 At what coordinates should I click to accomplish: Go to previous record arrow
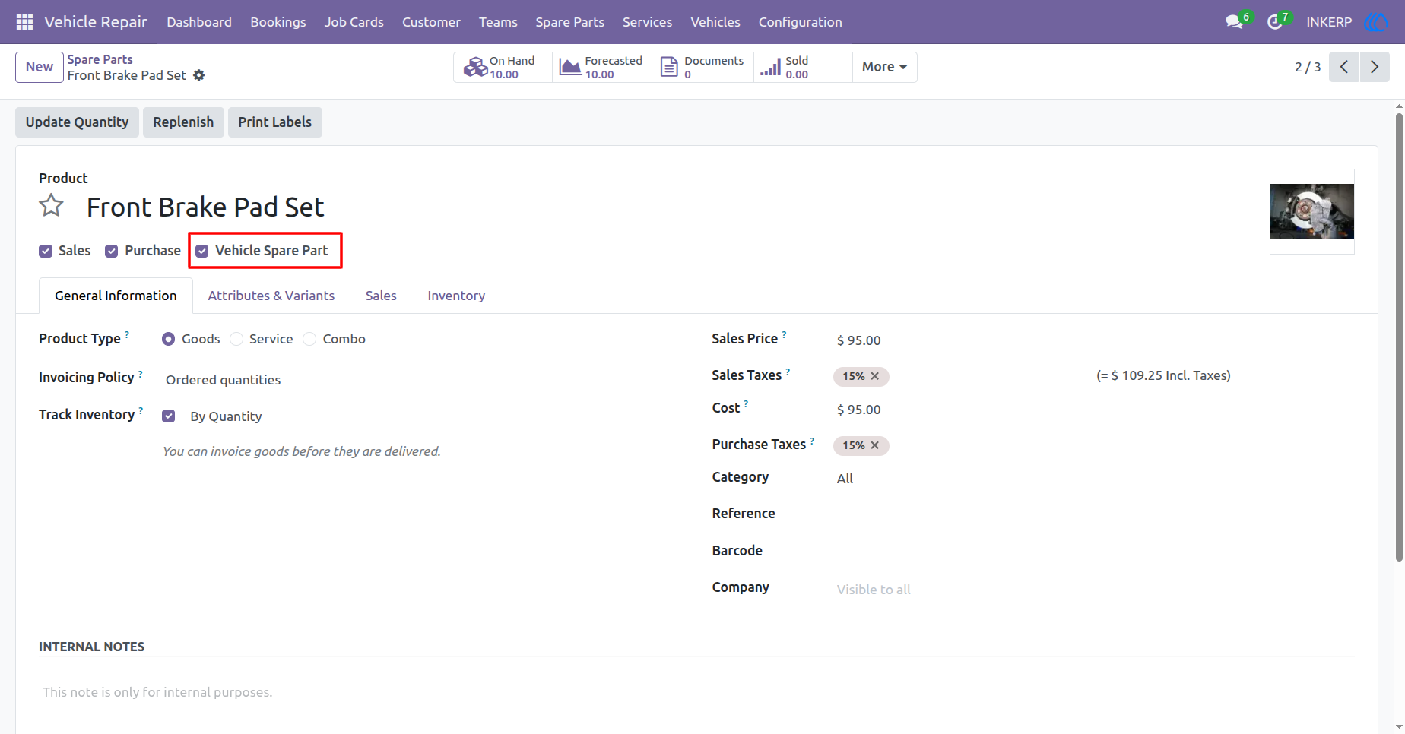1344,67
